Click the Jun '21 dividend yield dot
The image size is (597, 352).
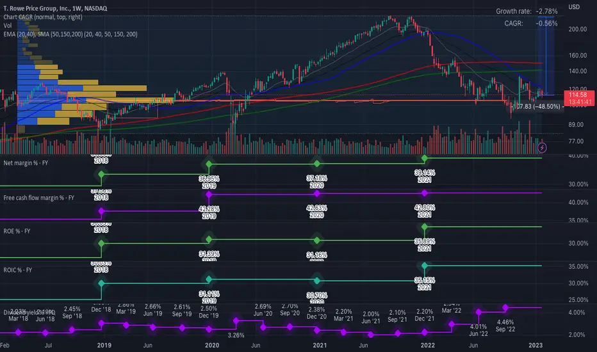(x=371, y=335)
